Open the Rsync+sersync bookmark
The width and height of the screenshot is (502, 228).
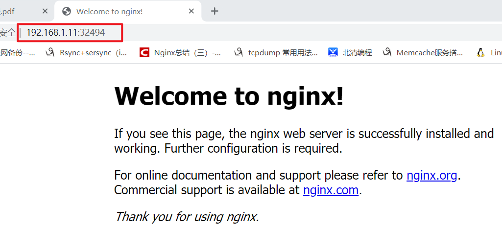tap(86, 52)
